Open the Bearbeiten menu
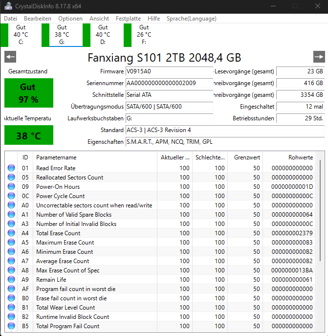Screen dimensions: 328x336 pos(38,19)
